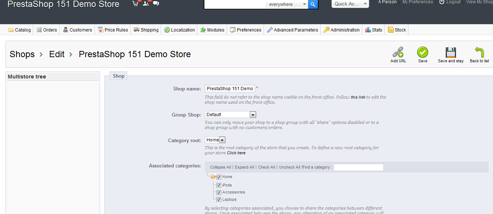
Task: Click the green Save checkmark icon
Action: pyautogui.click(x=423, y=52)
